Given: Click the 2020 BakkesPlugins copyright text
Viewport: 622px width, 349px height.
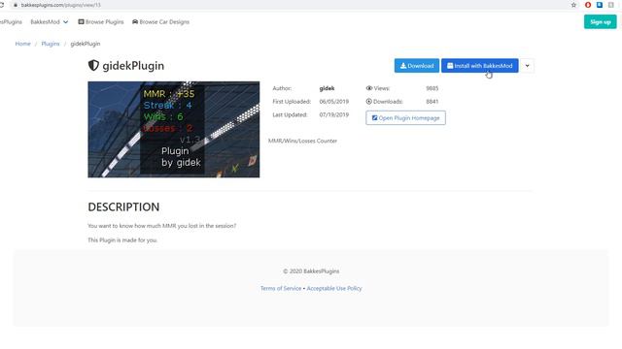Looking at the screenshot, I should coord(311,271).
